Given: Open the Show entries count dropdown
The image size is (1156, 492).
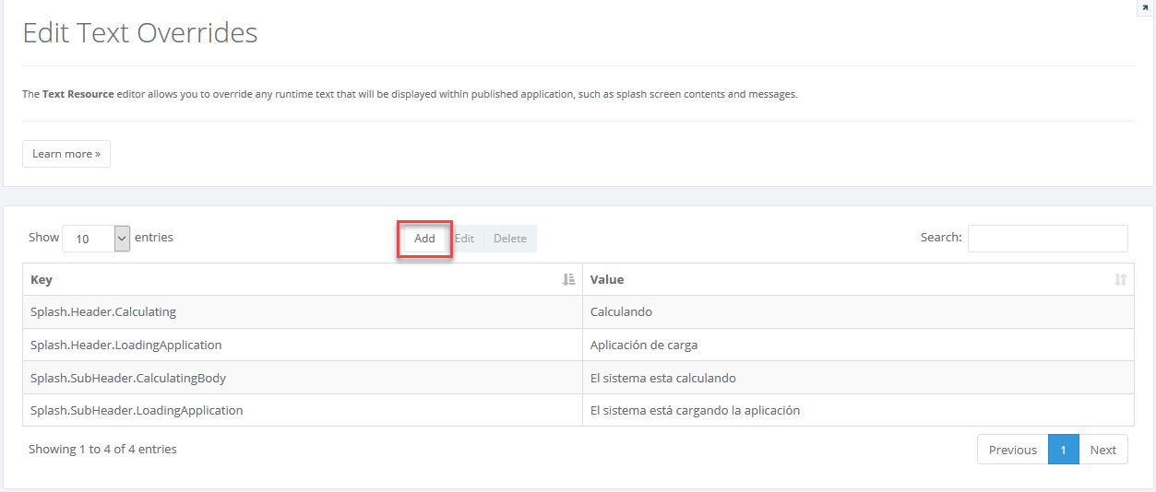Looking at the screenshot, I should [96, 239].
